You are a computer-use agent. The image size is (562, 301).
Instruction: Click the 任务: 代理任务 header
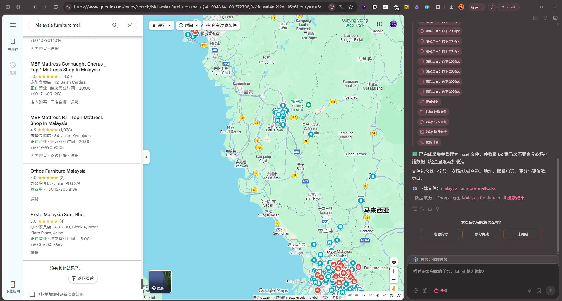tap(430, 259)
